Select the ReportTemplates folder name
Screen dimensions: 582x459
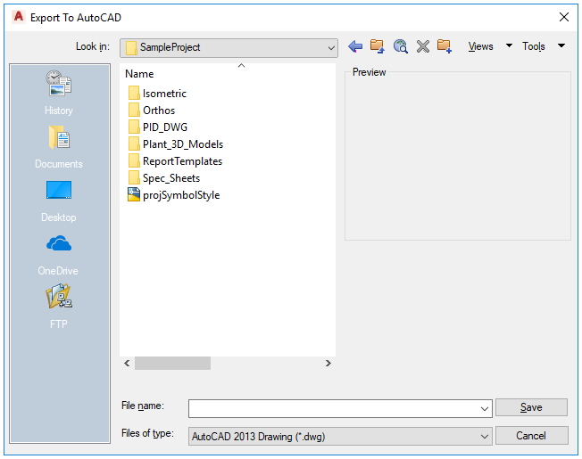pos(183,161)
